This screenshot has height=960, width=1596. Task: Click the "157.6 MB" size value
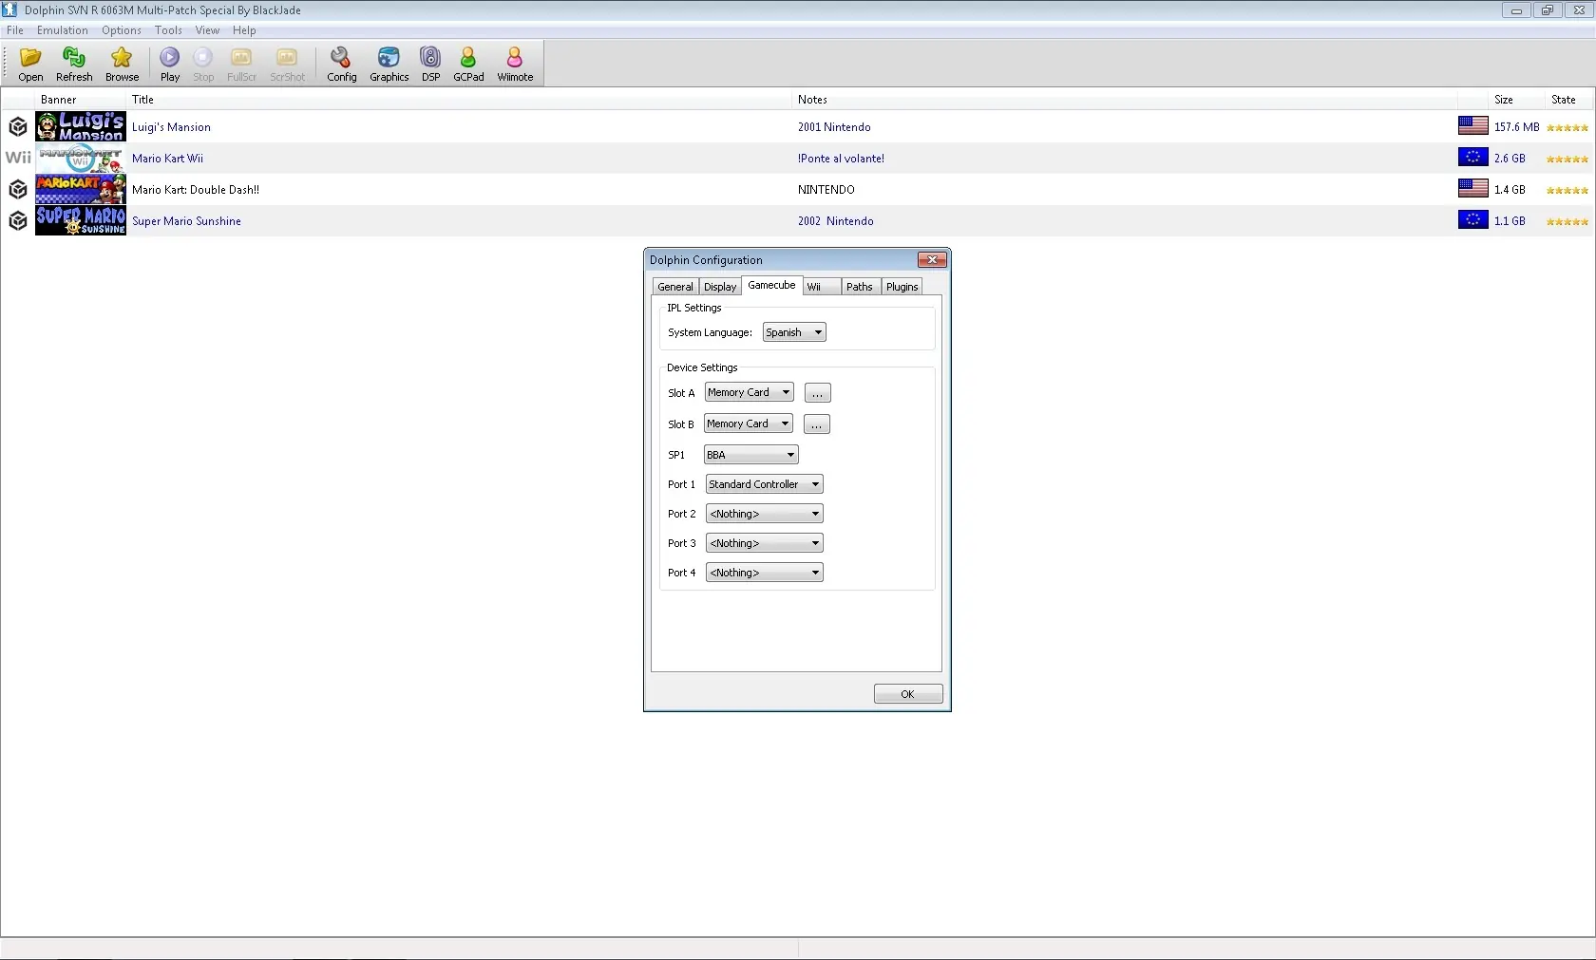point(1516,127)
